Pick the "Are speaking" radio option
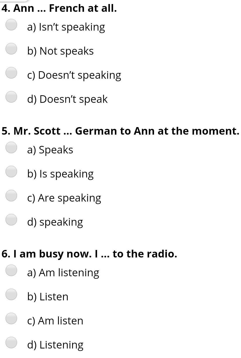Screen dimensions: 241x358 tap(11, 196)
